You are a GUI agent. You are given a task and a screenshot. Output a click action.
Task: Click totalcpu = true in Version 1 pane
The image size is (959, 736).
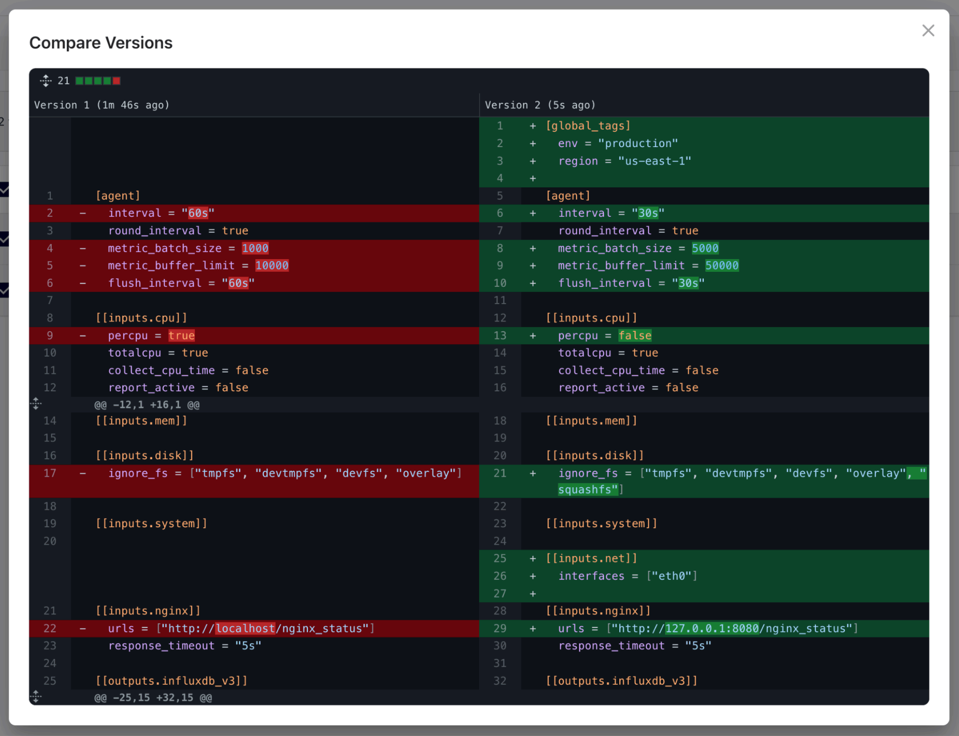click(158, 353)
